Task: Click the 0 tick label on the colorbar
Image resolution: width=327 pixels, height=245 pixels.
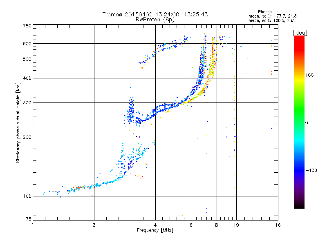Action: click(x=306, y=122)
